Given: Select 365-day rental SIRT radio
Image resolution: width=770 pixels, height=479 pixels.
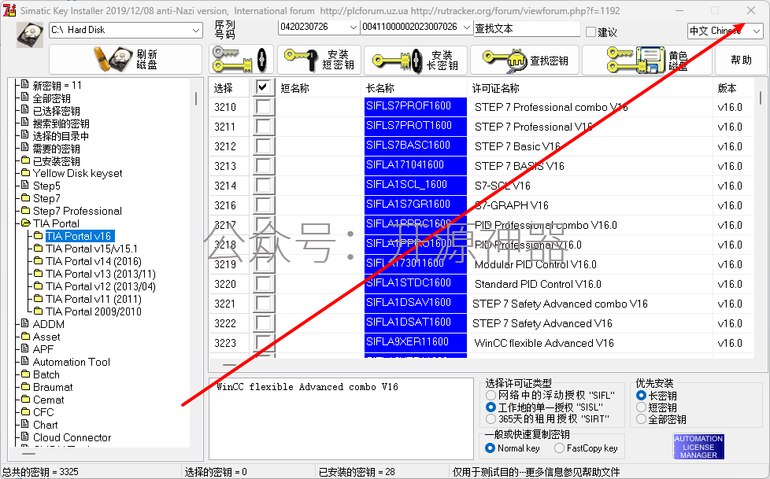Looking at the screenshot, I should 491,418.
